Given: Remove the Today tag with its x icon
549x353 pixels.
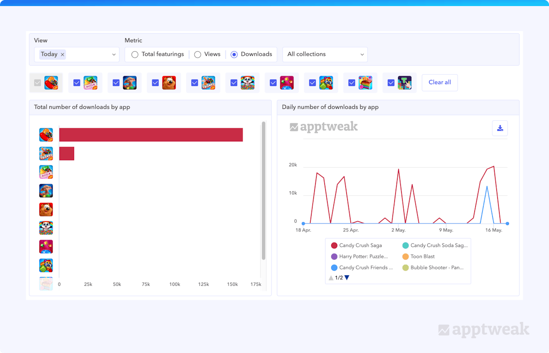Looking at the screenshot, I should [63, 54].
